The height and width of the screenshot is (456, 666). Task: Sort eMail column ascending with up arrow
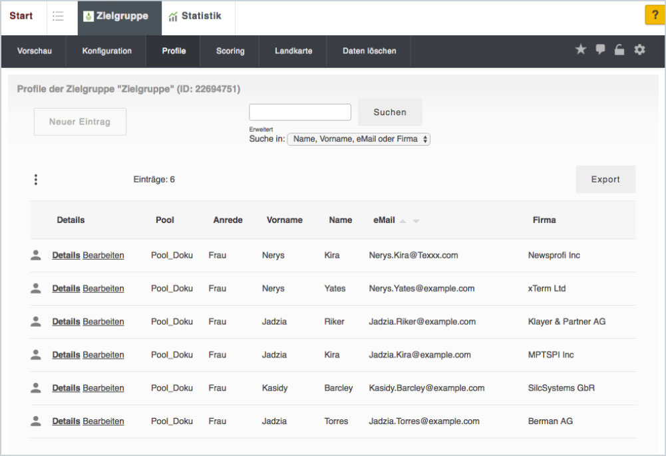403,220
